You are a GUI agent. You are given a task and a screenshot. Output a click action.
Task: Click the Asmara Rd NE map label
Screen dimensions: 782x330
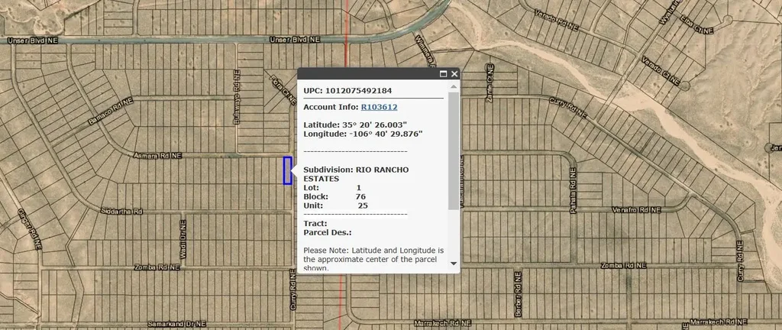click(157, 154)
